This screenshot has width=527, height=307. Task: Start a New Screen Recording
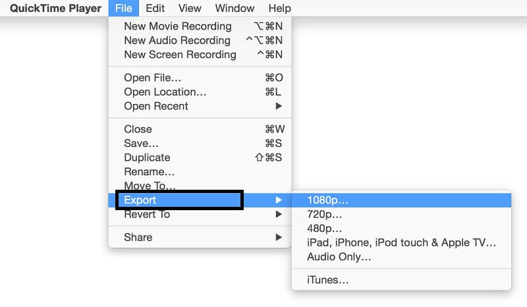point(180,55)
